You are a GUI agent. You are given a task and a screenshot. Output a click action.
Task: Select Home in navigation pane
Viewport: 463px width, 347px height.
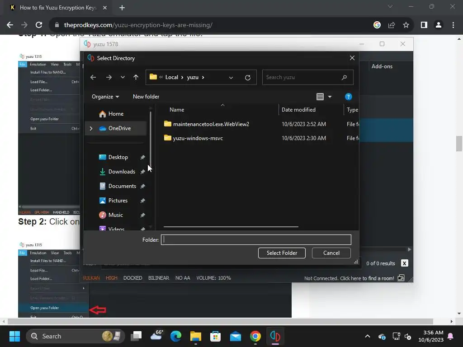tap(115, 113)
